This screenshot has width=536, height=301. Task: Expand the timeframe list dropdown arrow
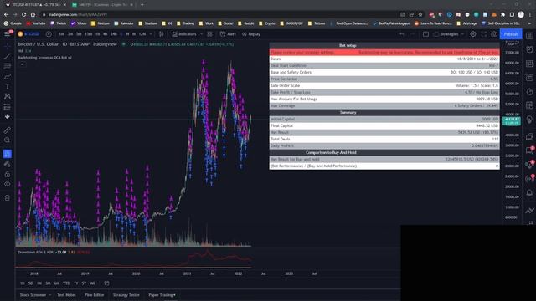click(x=151, y=34)
